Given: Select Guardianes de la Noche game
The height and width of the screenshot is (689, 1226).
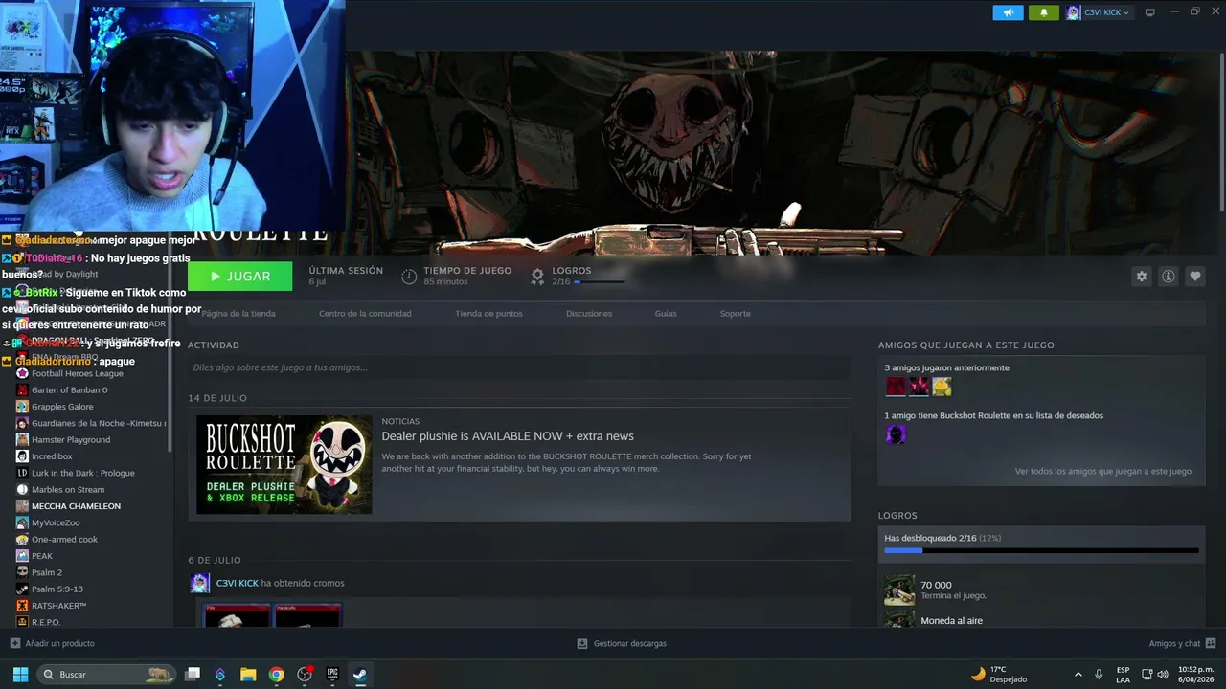Looking at the screenshot, I should [x=91, y=423].
